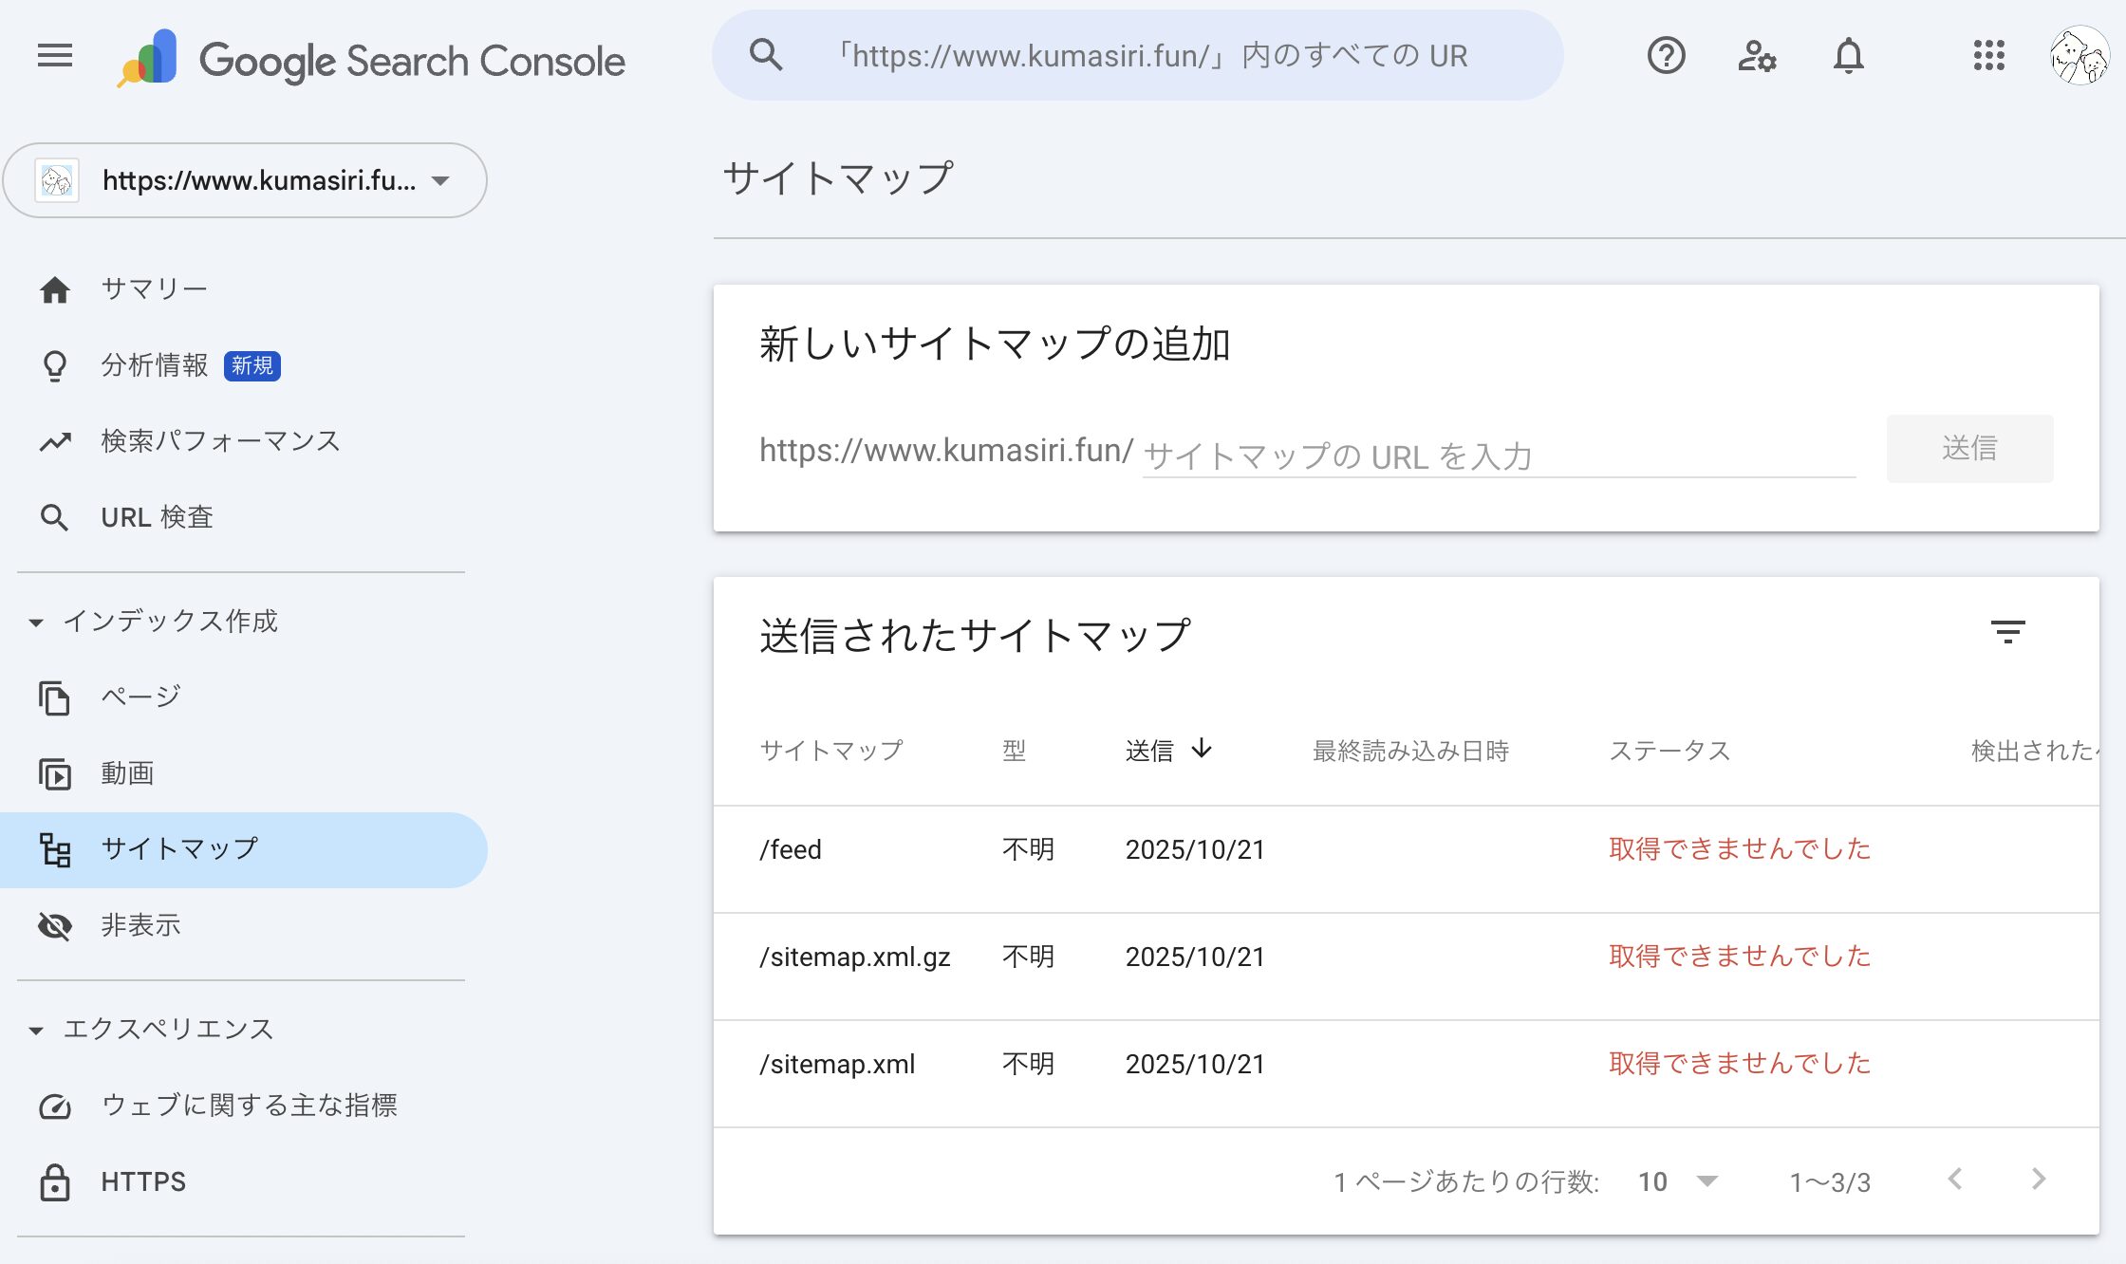Click the profile avatar image
2126x1264 pixels.
click(x=2079, y=56)
